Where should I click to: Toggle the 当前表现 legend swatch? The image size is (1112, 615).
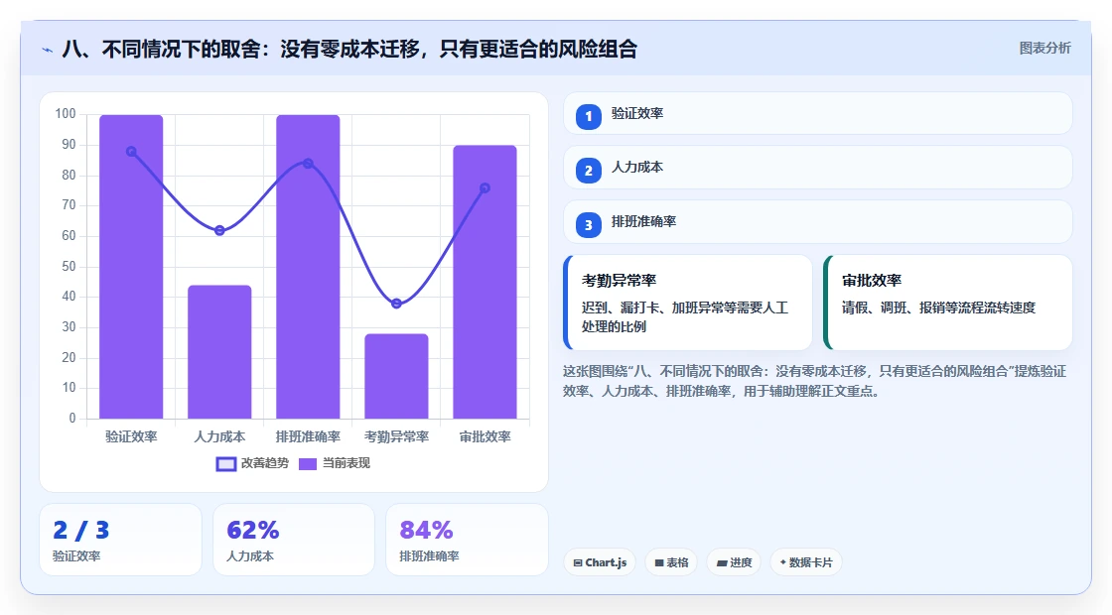(307, 464)
